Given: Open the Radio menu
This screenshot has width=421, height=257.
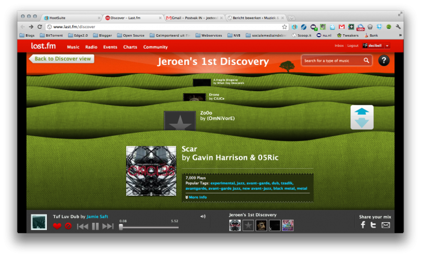Looking at the screenshot, I should point(91,47).
